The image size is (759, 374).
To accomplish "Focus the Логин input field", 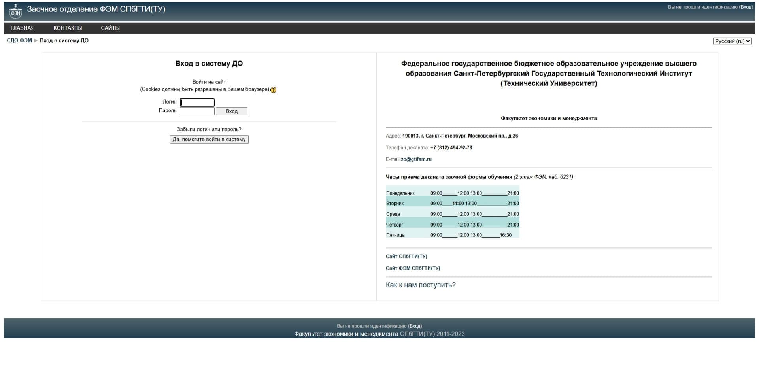I will click(197, 102).
